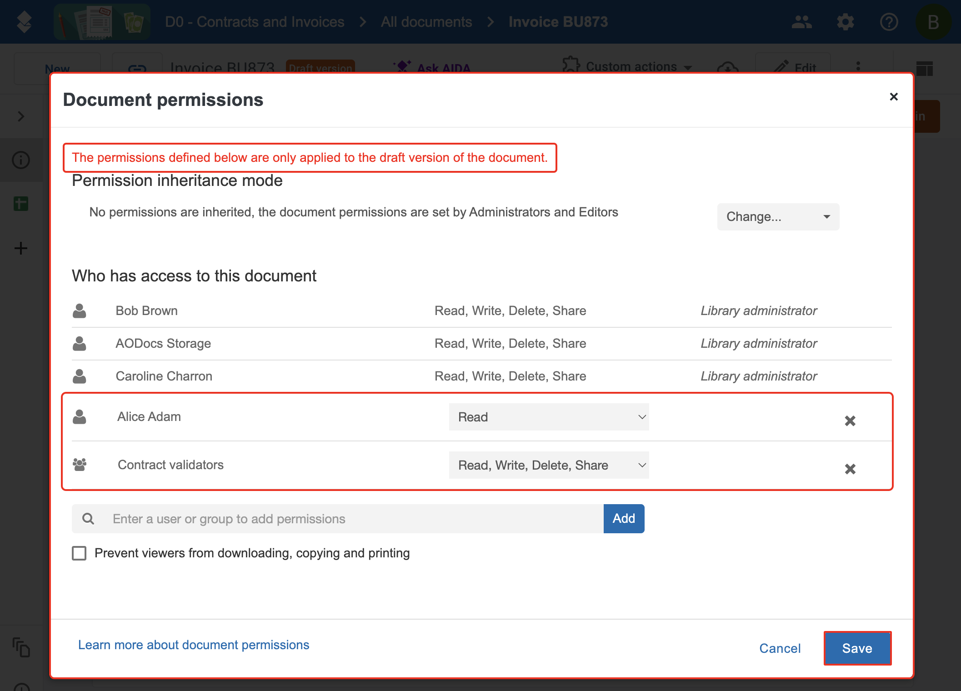Click the people/users icon in top bar
Image resolution: width=961 pixels, height=691 pixels.
point(801,22)
